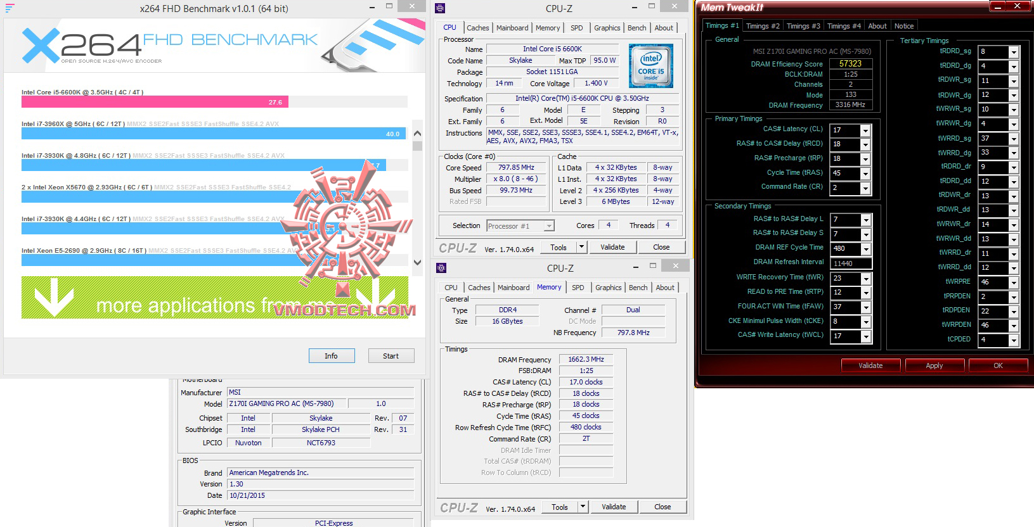Expand CAS# Latency (CL) dropdown
Screen dimensions: 1034x527
866,130
